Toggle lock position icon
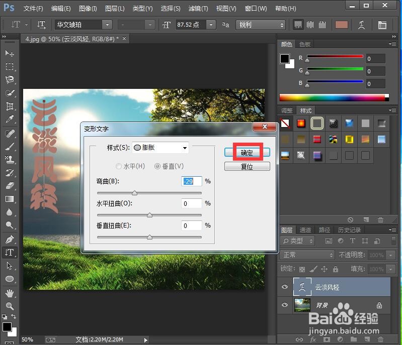402x345 pixels. [x=325, y=269]
